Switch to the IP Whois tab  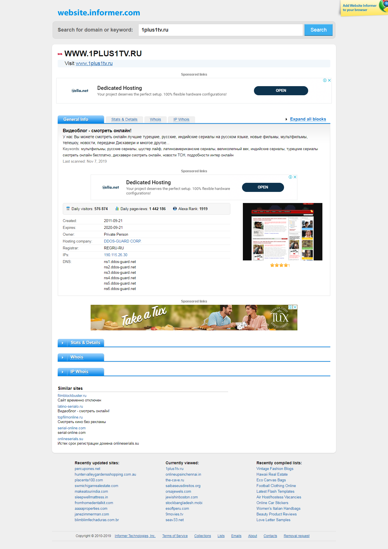coord(181,120)
